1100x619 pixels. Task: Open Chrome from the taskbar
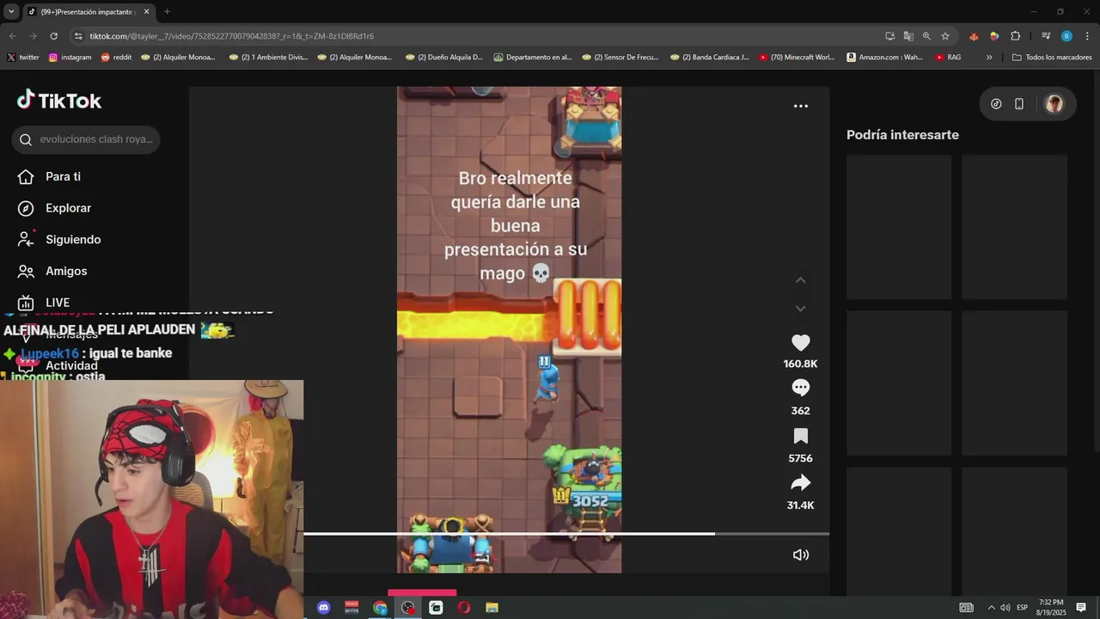pos(380,608)
